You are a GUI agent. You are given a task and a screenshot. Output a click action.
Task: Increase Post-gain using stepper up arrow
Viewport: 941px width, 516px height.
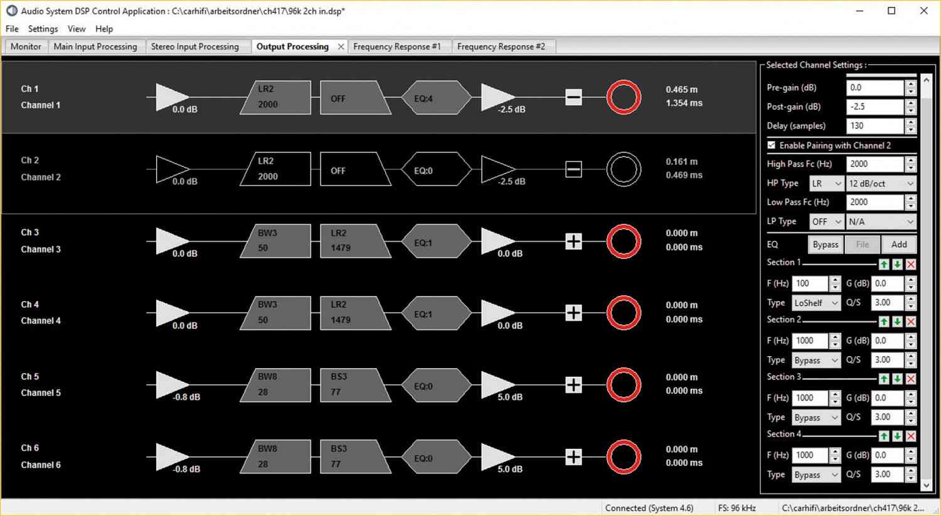[911, 103]
